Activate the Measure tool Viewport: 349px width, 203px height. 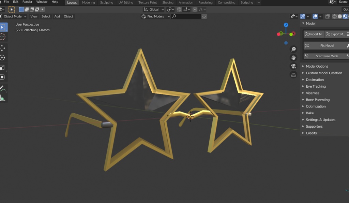tap(3, 98)
